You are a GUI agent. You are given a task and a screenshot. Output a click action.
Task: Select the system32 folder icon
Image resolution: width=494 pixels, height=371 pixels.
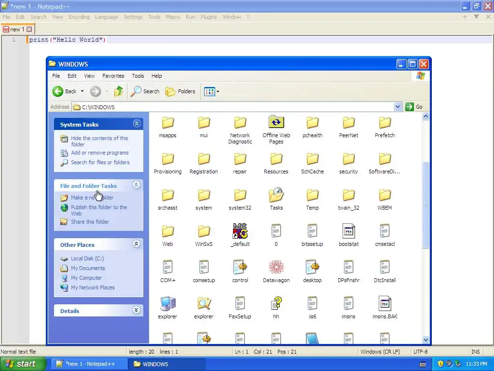(x=240, y=196)
